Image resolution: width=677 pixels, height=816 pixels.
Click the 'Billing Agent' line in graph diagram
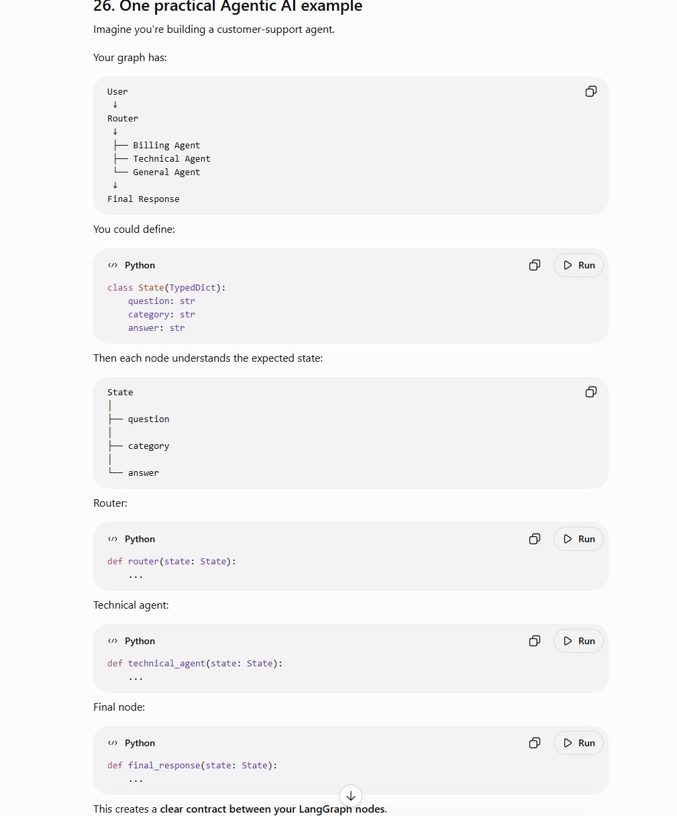[x=166, y=146]
